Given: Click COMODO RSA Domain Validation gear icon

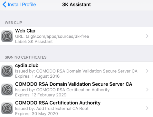Looking at the screenshot, I should click(x=7, y=90).
